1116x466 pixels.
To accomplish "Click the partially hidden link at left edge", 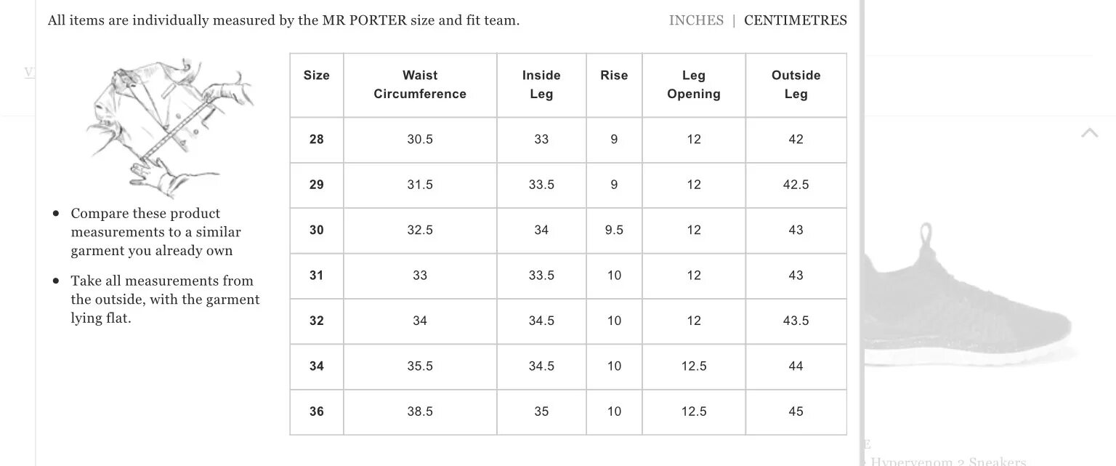I will 30,72.
